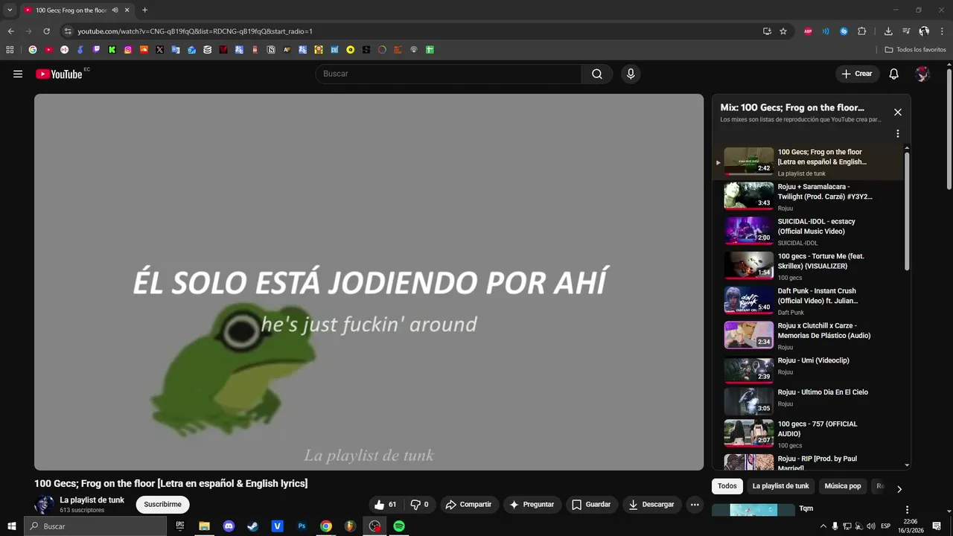Image resolution: width=953 pixels, height=536 pixels.
Task: Click the Suscribirme button
Action: pos(162,504)
